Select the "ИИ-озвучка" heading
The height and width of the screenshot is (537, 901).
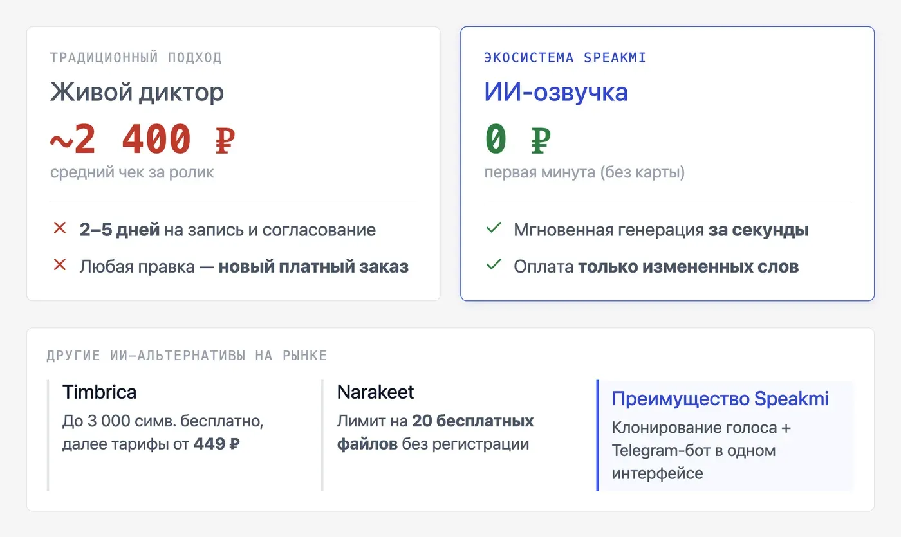coord(556,93)
